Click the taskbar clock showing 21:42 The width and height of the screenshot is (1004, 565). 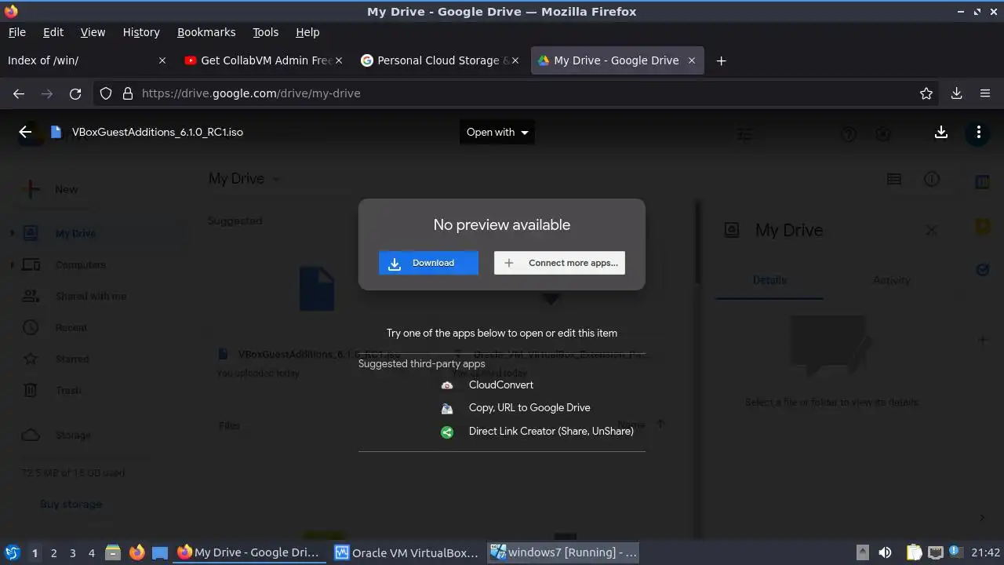pos(986,552)
